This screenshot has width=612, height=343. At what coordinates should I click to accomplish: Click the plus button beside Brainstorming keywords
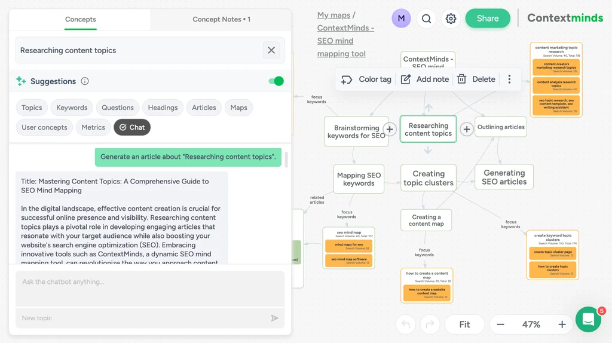pos(390,129)
